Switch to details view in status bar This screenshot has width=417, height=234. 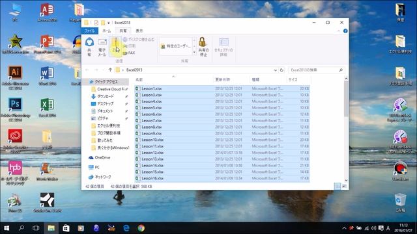[338, 187]
